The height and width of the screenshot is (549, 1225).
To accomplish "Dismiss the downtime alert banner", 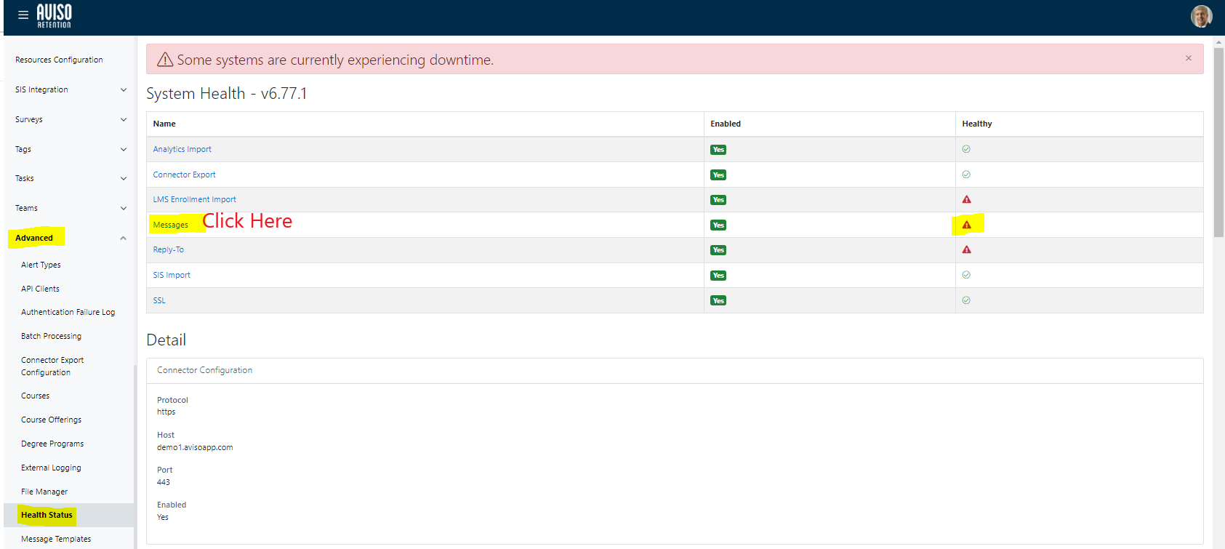I will coord(1189,58).
